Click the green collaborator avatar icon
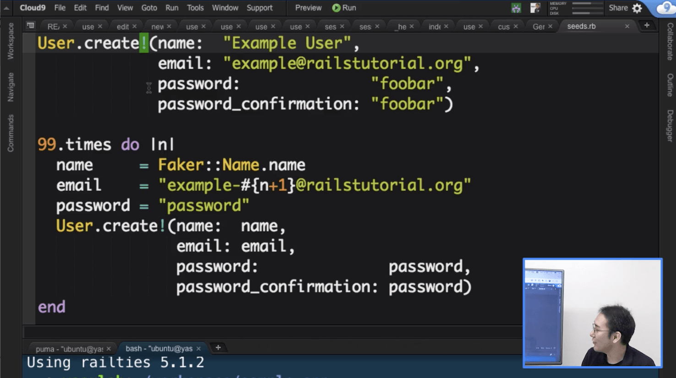 516,8
